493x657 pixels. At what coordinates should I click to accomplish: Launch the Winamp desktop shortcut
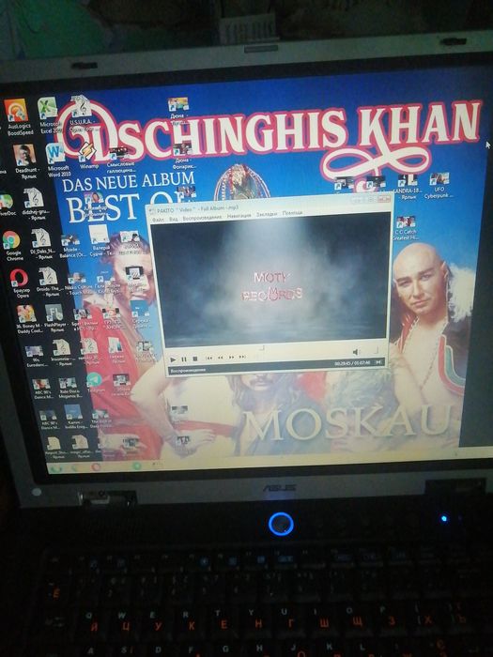pyautogui.click(x=88, y=156)
